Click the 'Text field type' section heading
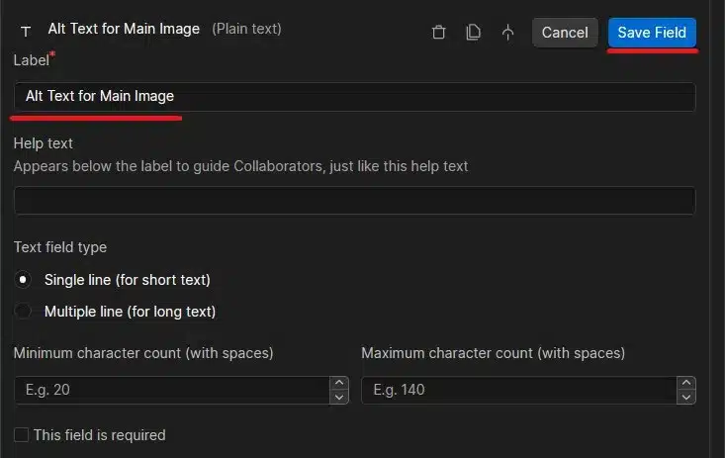Screen dimensions: 725x458 point(60,247)
